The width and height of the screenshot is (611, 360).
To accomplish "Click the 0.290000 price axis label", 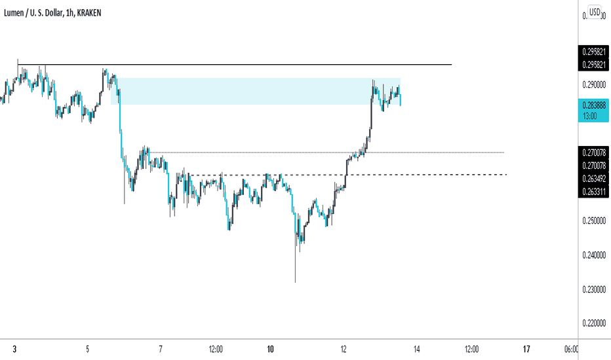I will tap(594, 84).
